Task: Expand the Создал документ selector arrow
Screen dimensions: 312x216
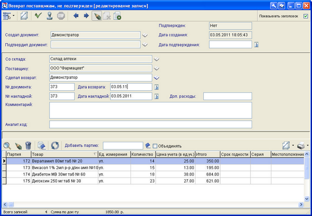Action: pyautogui.click(x=145, y=35)
